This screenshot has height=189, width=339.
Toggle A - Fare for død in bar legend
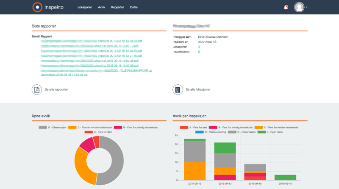coord(193,128)
